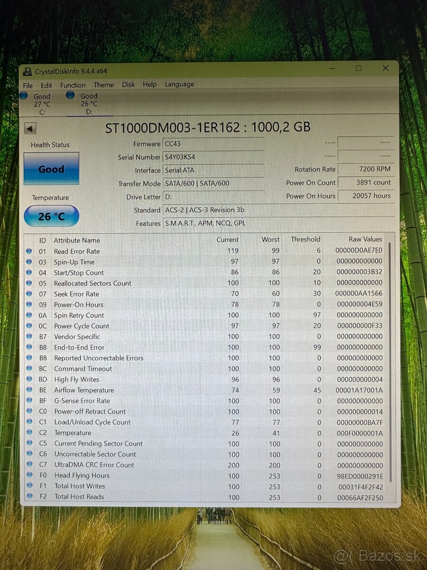This screenshot has width=427, height=570.
Task: Click blue dot beside Reallocated Sectors Count
Action: [29, 283]
